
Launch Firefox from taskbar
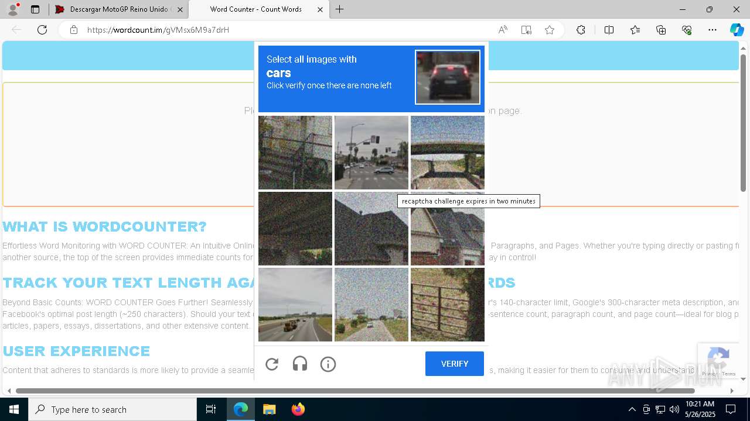(x=298, y=409)
